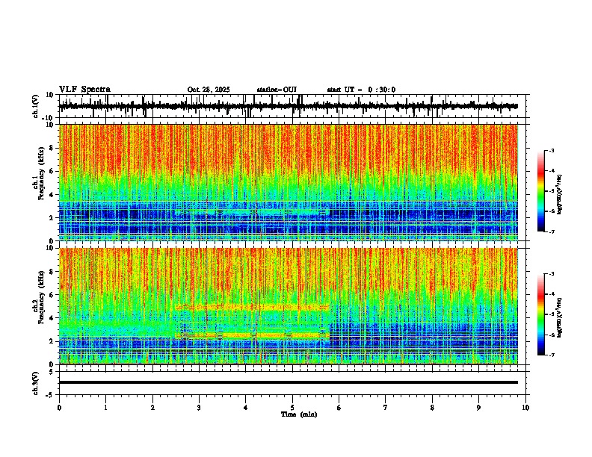The width and height of the screenshot is (592, 457).
Task: Click the "-3" label atop ch.1 colorbar
Action: 551,150
